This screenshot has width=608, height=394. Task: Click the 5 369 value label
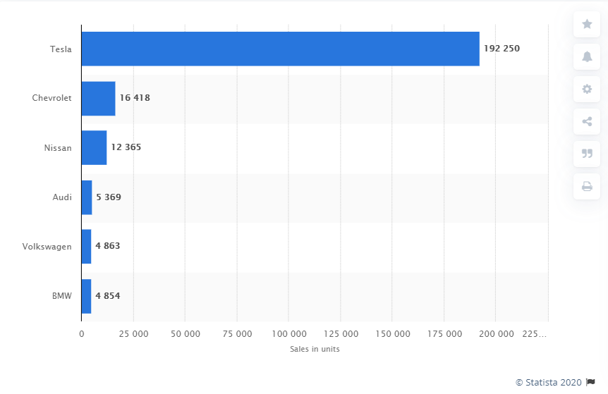coord(109,197)
